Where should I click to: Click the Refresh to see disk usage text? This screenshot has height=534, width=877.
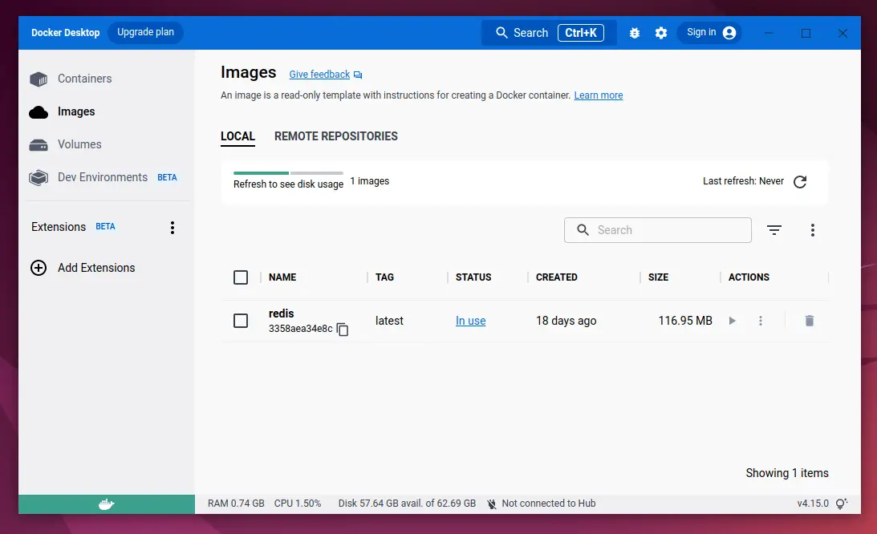click(x=288, y=184)
